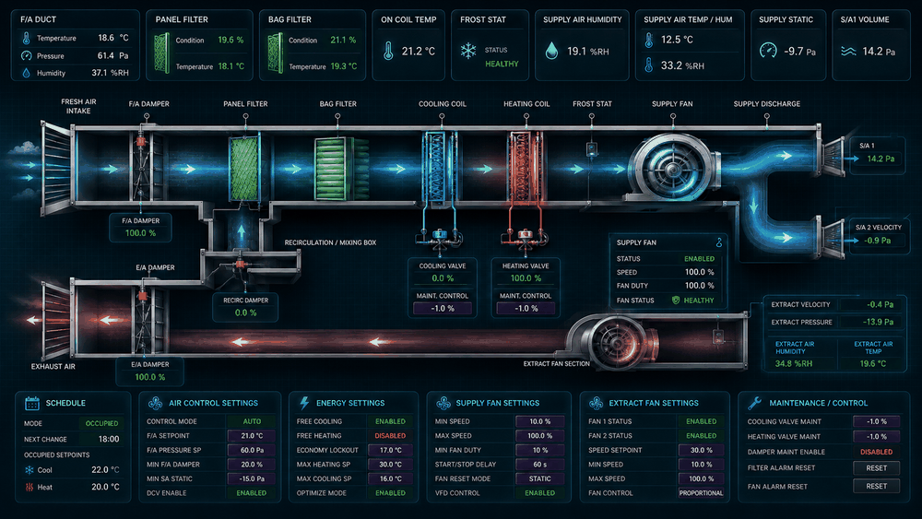Click the Maintenance / Control wrench icon
This screenshot has width=922, height=519.
(x=754, y=403)
